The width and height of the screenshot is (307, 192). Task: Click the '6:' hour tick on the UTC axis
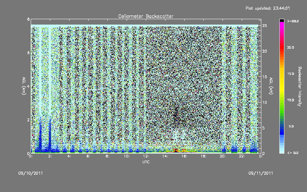[88, 156]
